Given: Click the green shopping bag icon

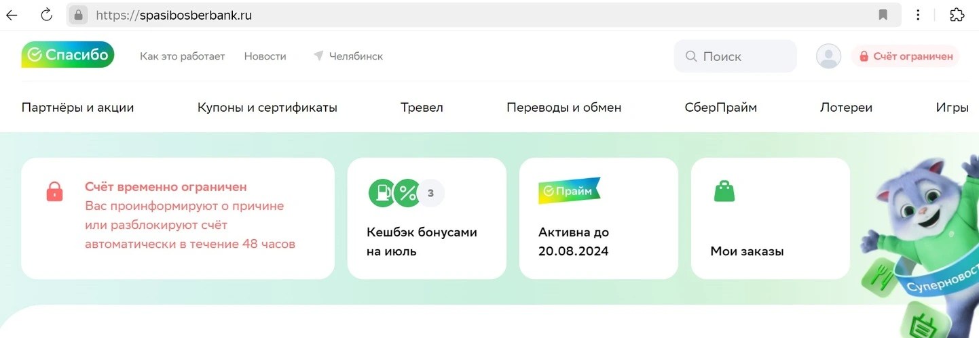Looking at the screenshot, I should (724, 191).
